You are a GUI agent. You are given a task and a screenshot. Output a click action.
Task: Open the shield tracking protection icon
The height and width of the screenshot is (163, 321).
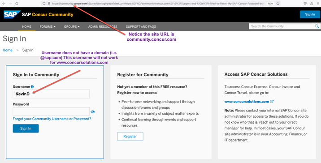point(44,4)
